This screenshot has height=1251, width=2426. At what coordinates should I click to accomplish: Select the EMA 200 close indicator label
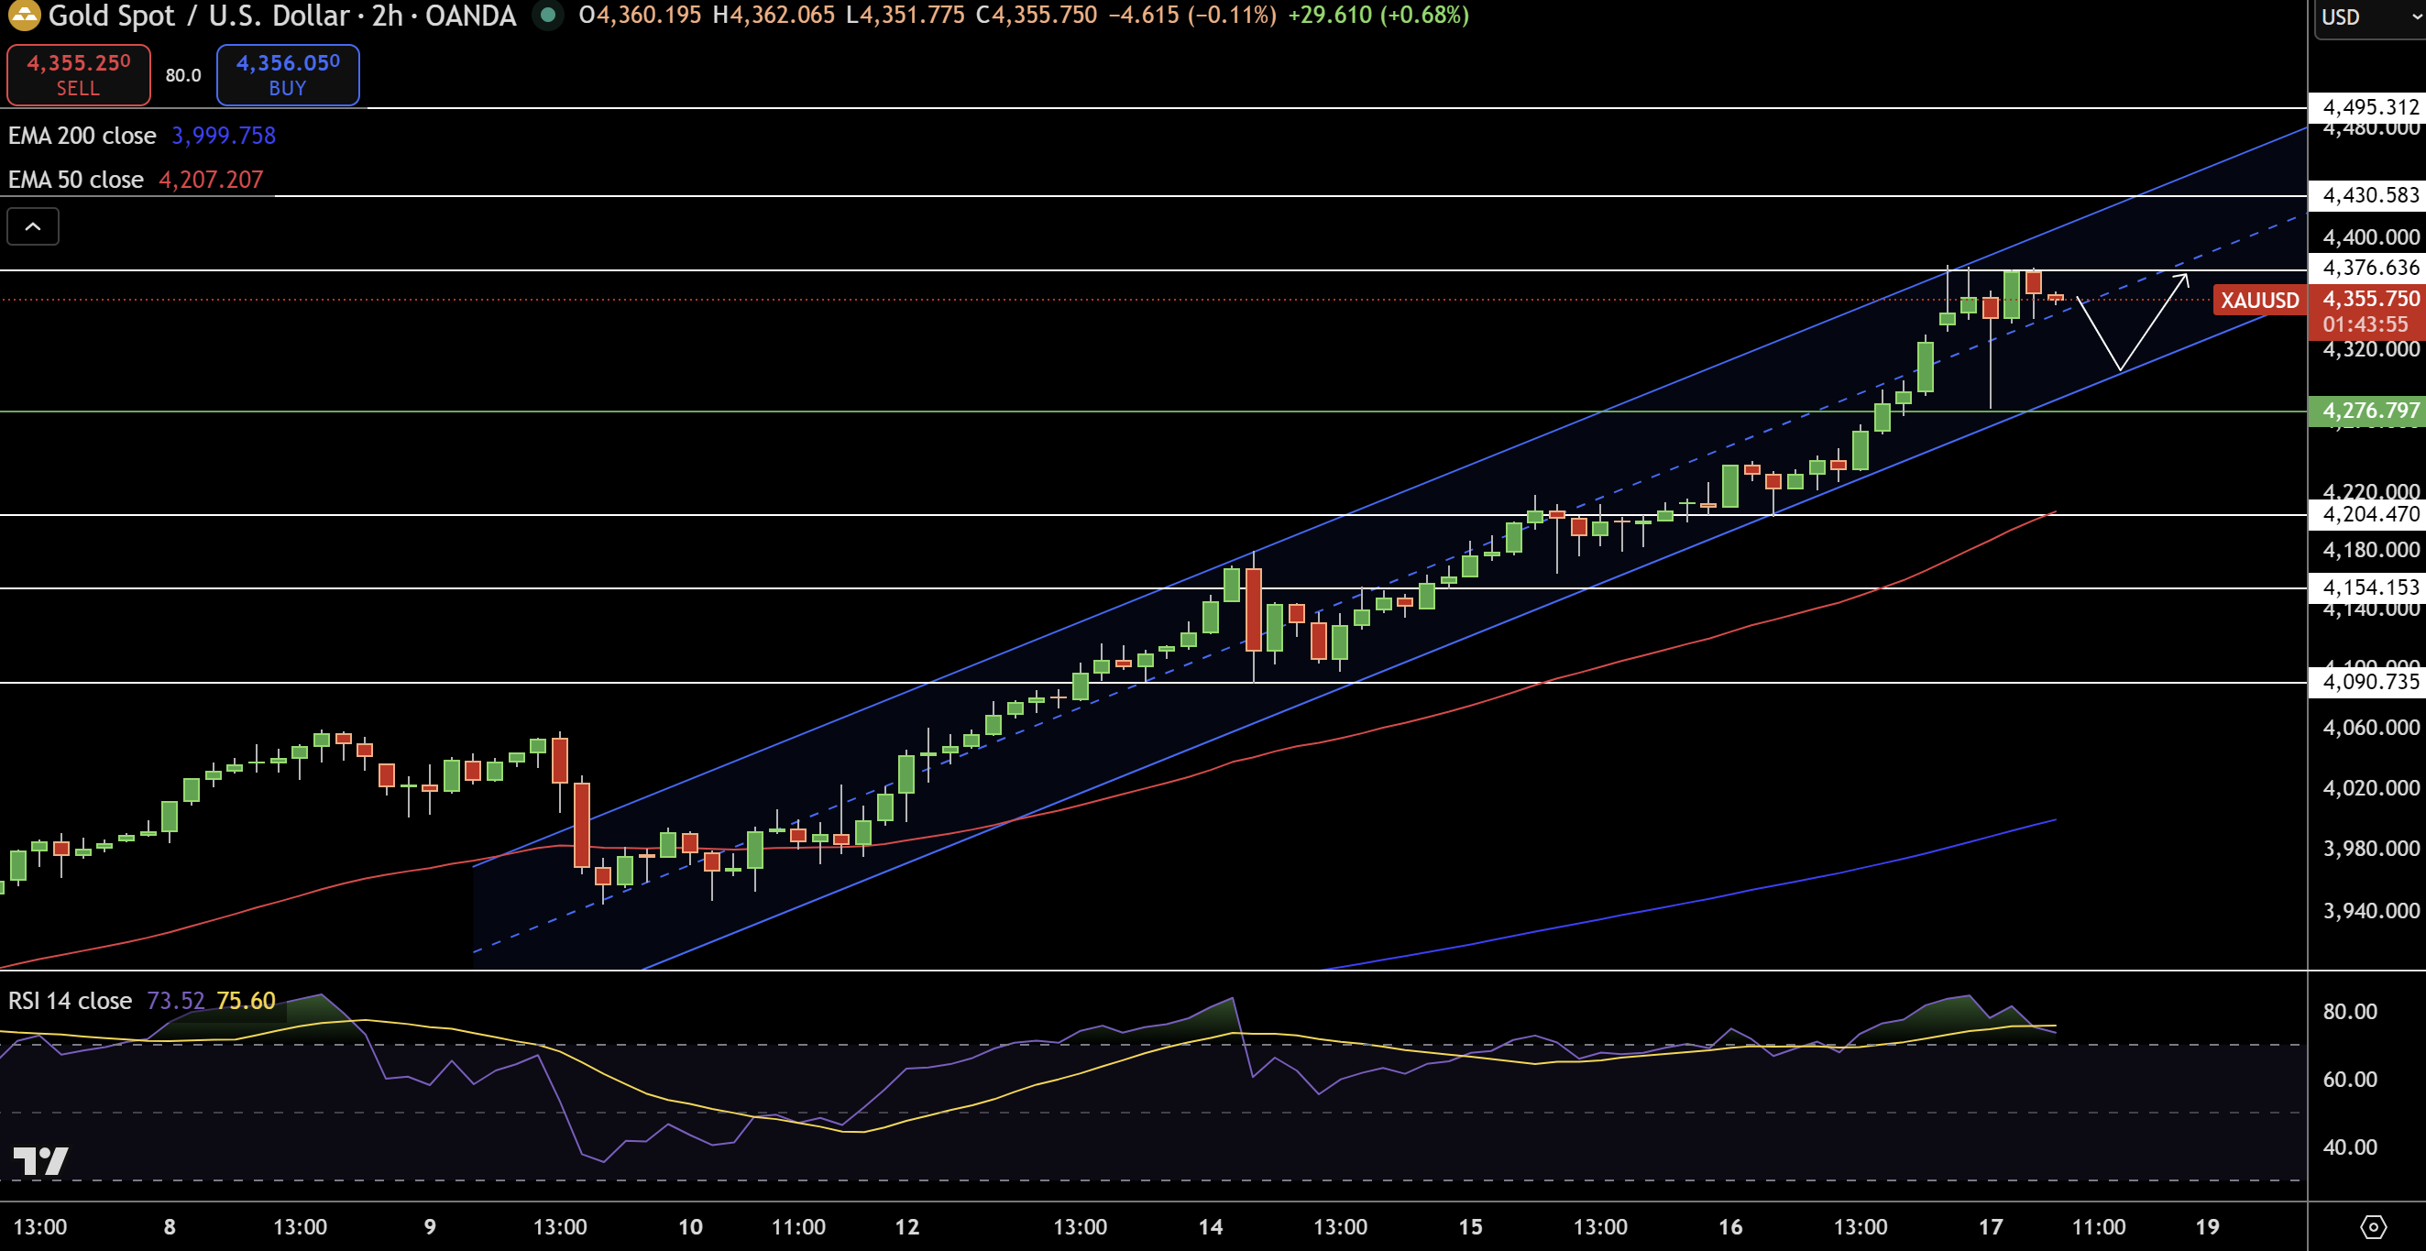[x=82, y=136]
